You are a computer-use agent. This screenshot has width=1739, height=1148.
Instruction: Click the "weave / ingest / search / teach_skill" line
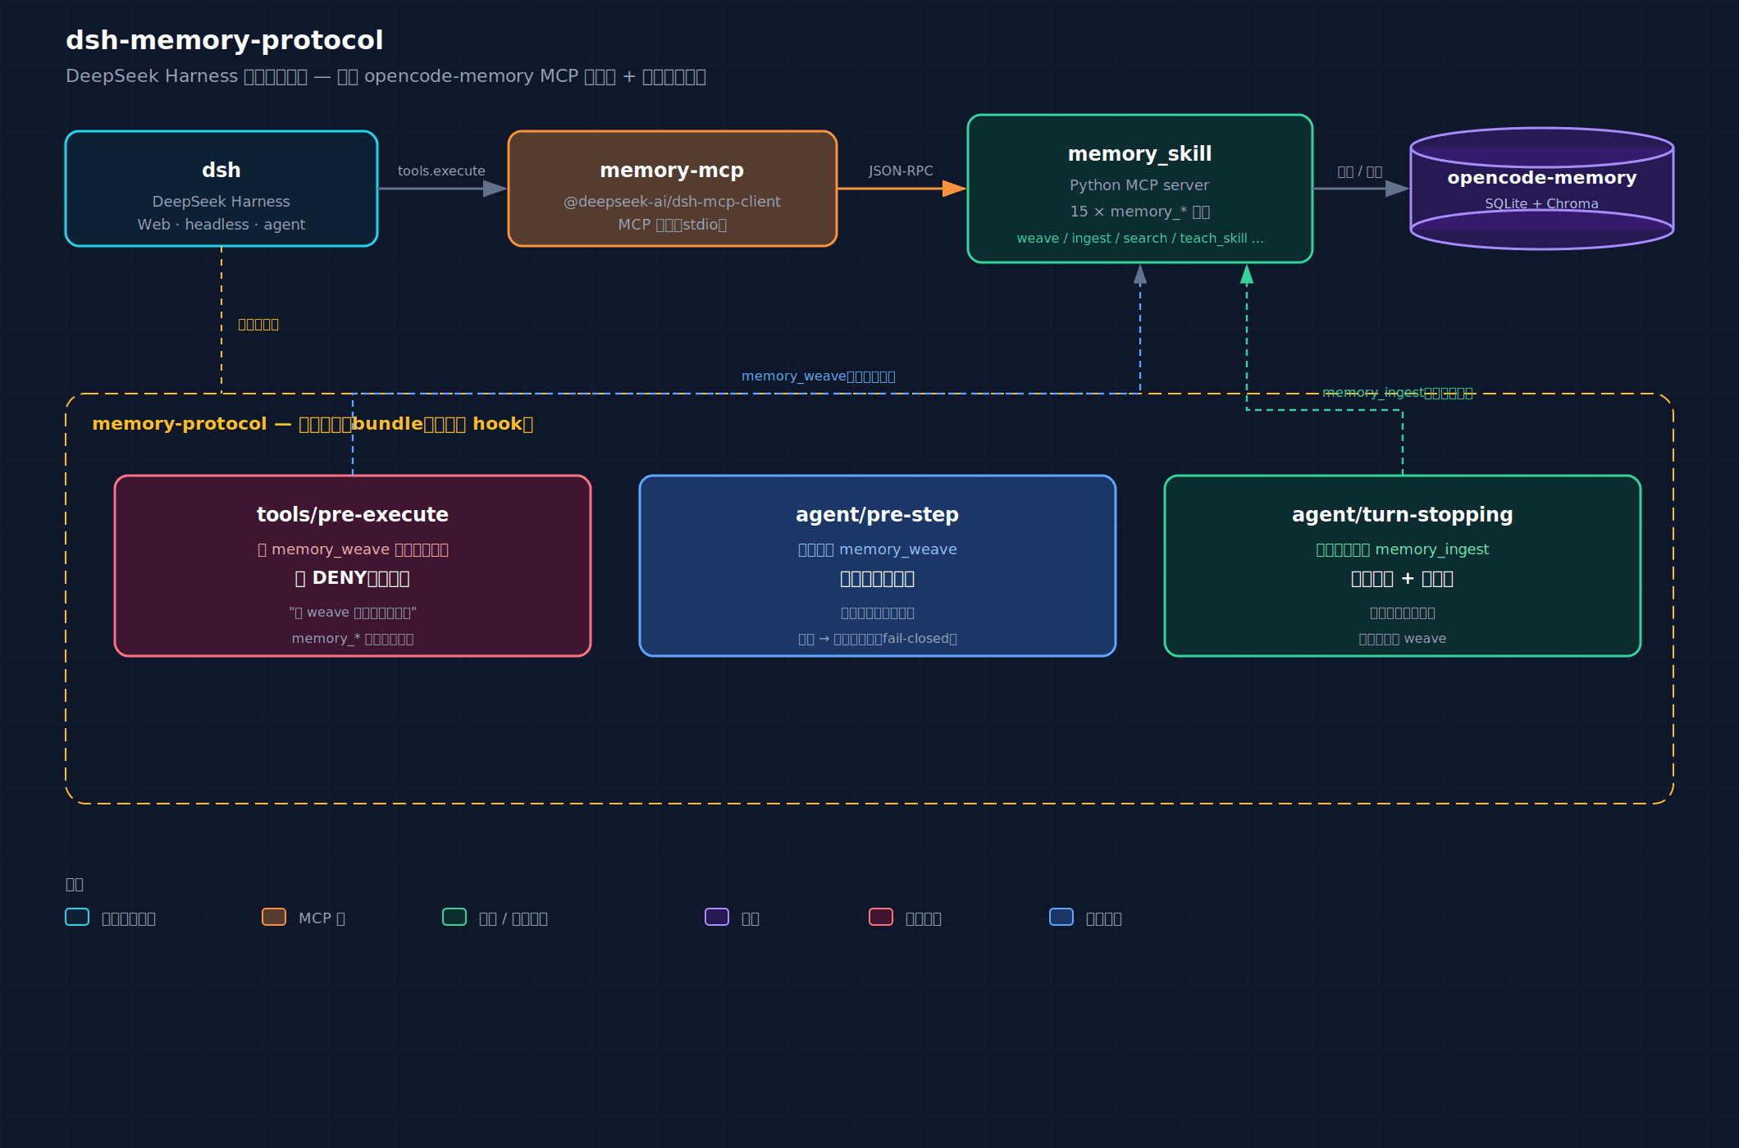(1140, 238)
